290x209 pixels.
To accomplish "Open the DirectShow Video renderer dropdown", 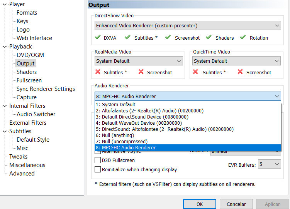I will [188, 26].
